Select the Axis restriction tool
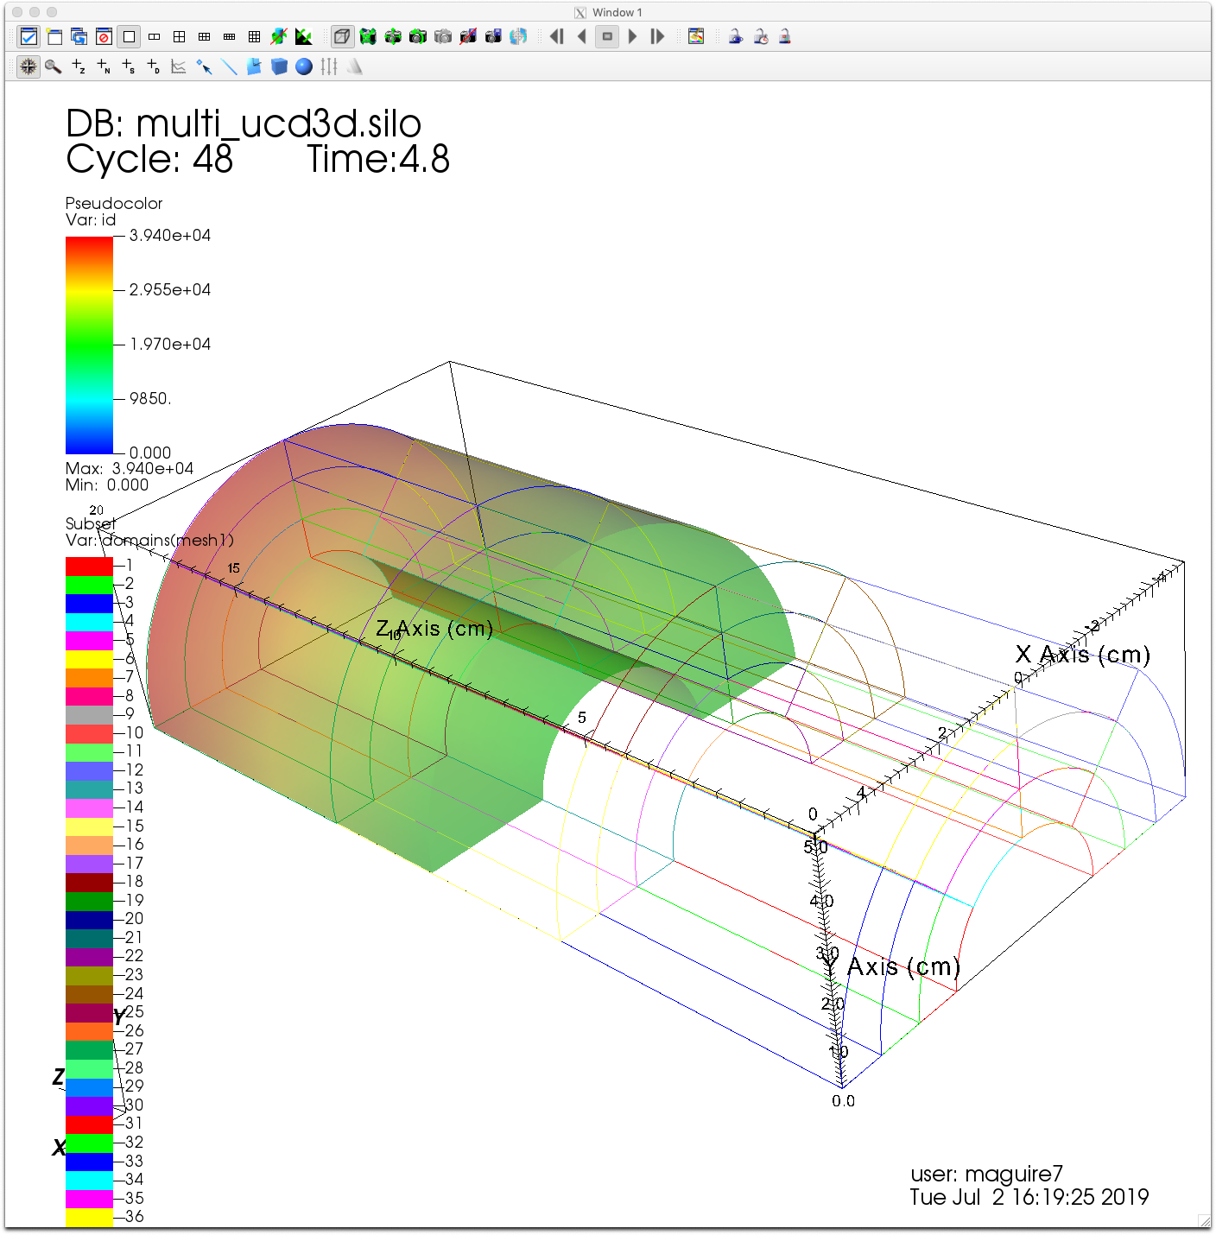The image size is (1216, 1235). (329, 66)
